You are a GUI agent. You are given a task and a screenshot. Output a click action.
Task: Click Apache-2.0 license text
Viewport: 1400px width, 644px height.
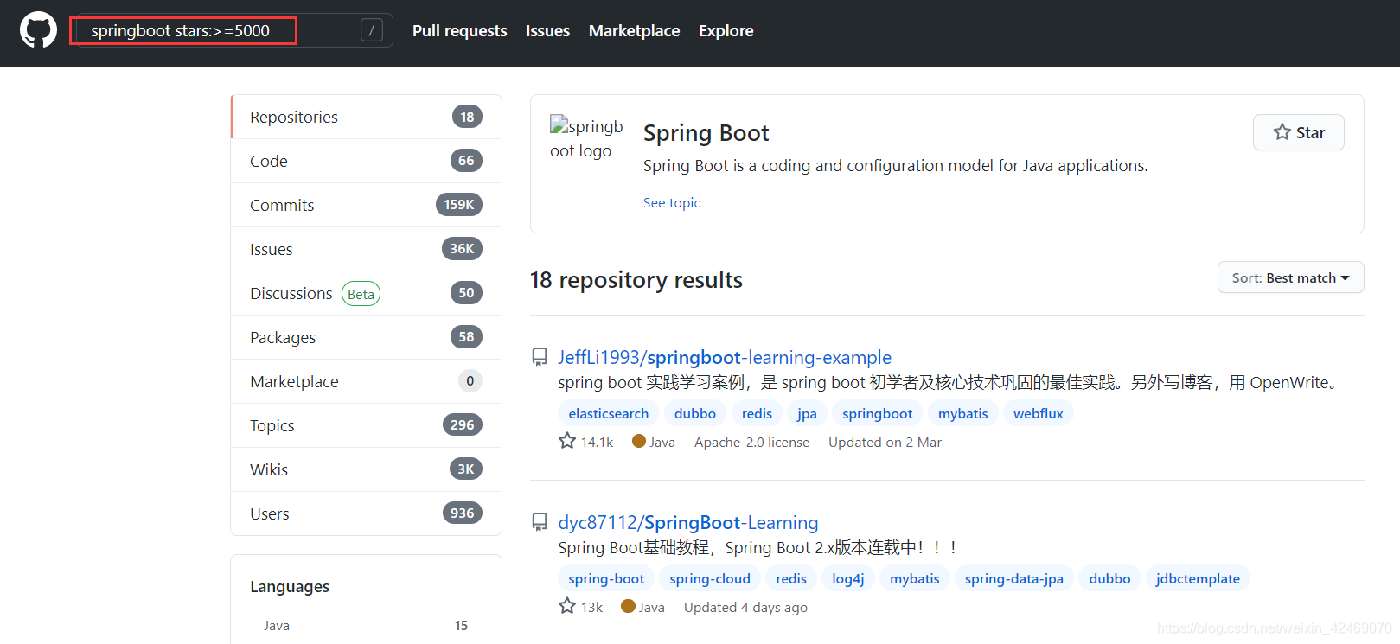[x=751, y=442]
